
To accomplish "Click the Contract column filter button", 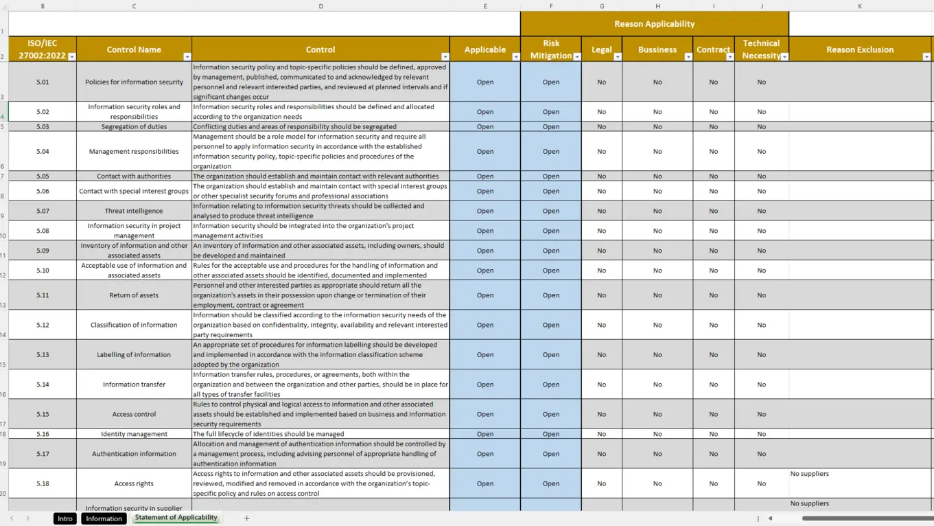I will 729,57.
